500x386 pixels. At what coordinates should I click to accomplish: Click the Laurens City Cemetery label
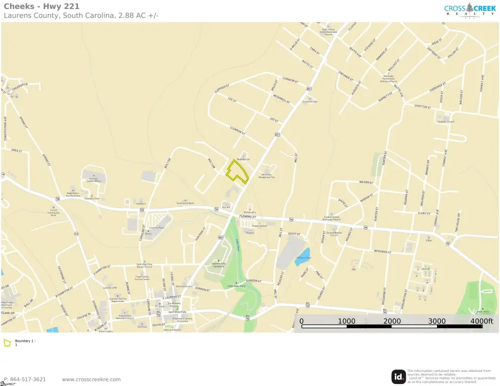(219, 264)
